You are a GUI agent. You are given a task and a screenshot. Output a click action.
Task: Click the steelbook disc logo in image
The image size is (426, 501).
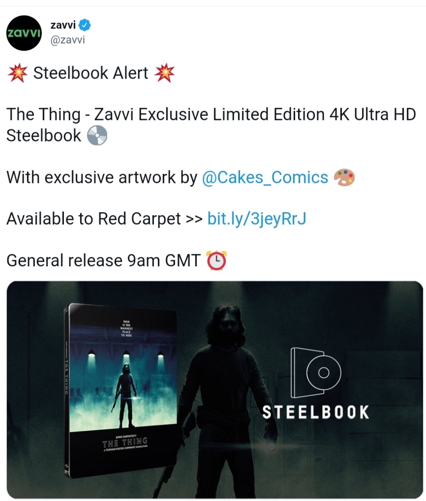click(315, 373)
